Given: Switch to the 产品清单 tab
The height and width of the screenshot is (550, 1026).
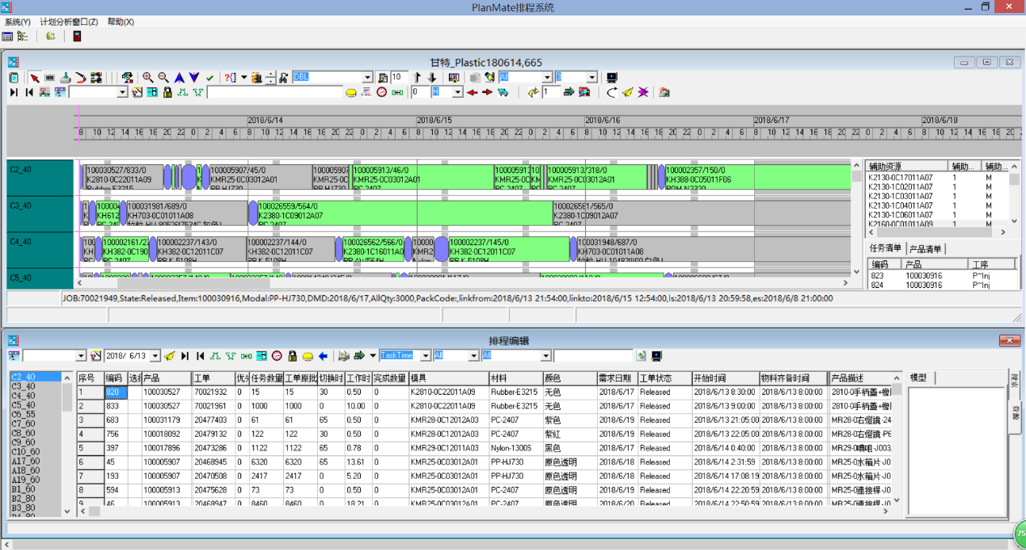Looking at the screenshot, I should (926, 249).
